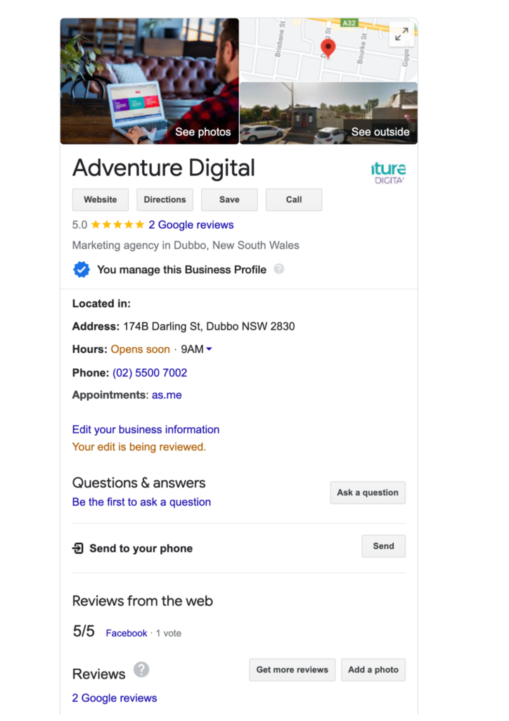Click the Get more reviews button

(x=292, y=670)
